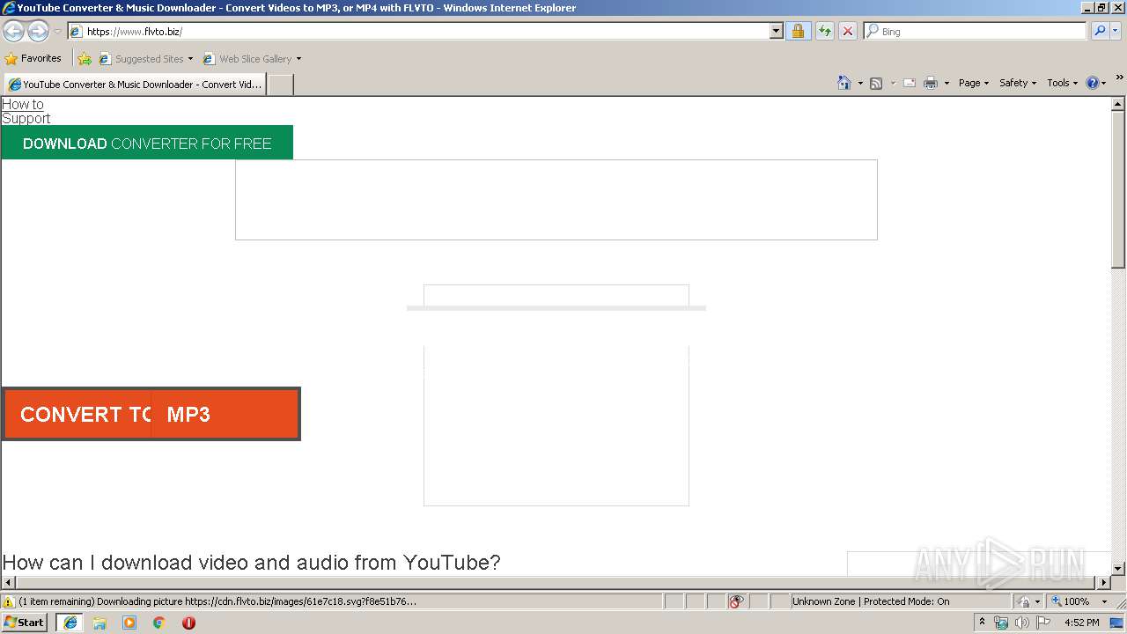Screen dimensions: 1127x634
Task: Click the privacy report eye icon
Action: [736, 601]
